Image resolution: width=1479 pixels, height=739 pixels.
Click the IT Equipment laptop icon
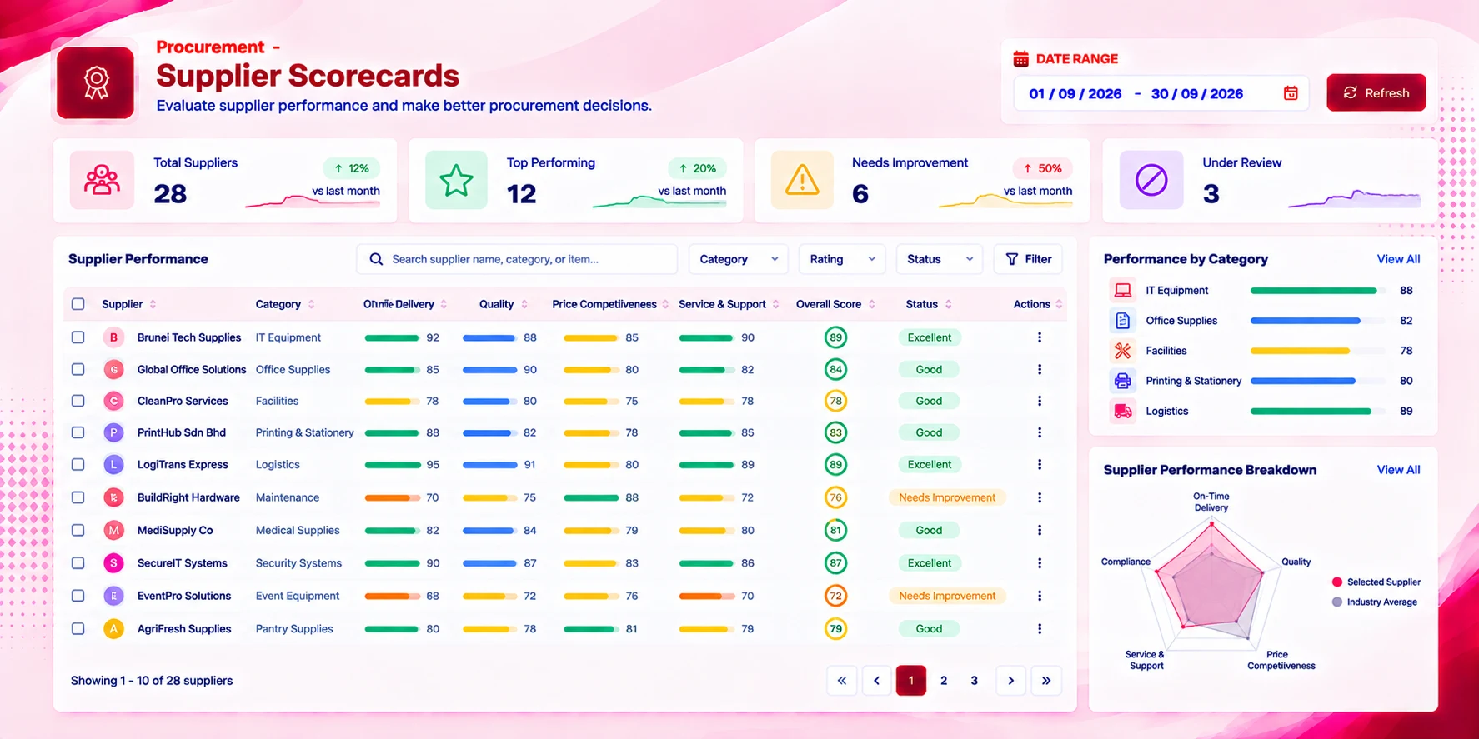click(x=1123, y=291)
